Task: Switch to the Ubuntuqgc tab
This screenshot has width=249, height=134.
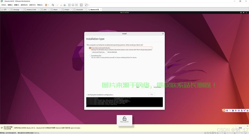Action: pyautogui.click(x=16, y=10)
